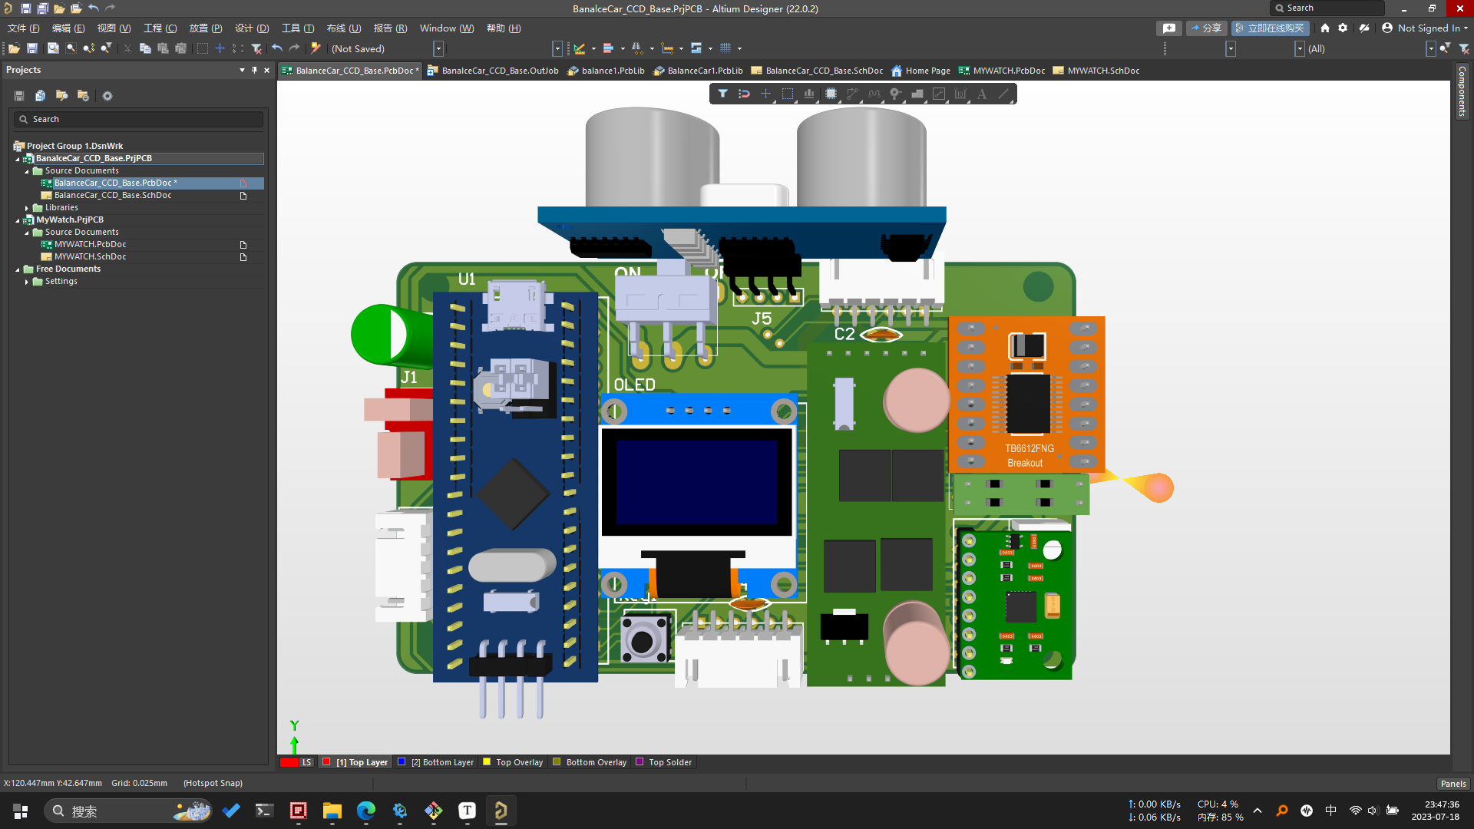Screen dimensions: 1474x829
Task: Toggle the grid icon in the toolbar
Action: coord(725,48)
